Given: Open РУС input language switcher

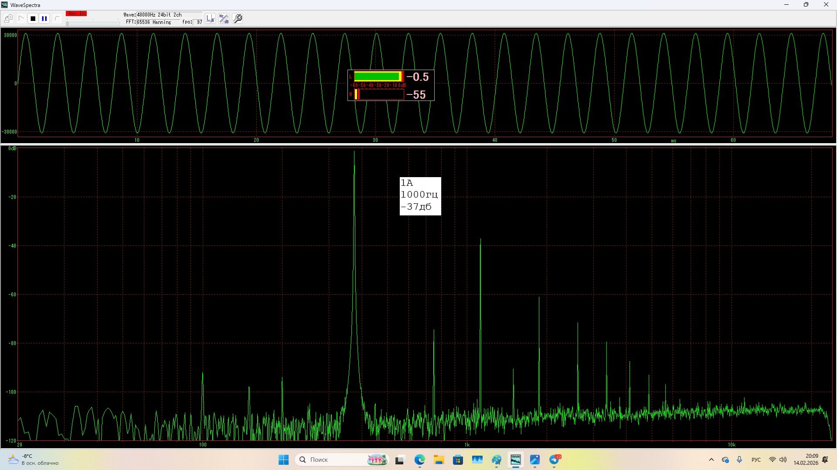Looking at the screenshot, I should click(756, 460).
